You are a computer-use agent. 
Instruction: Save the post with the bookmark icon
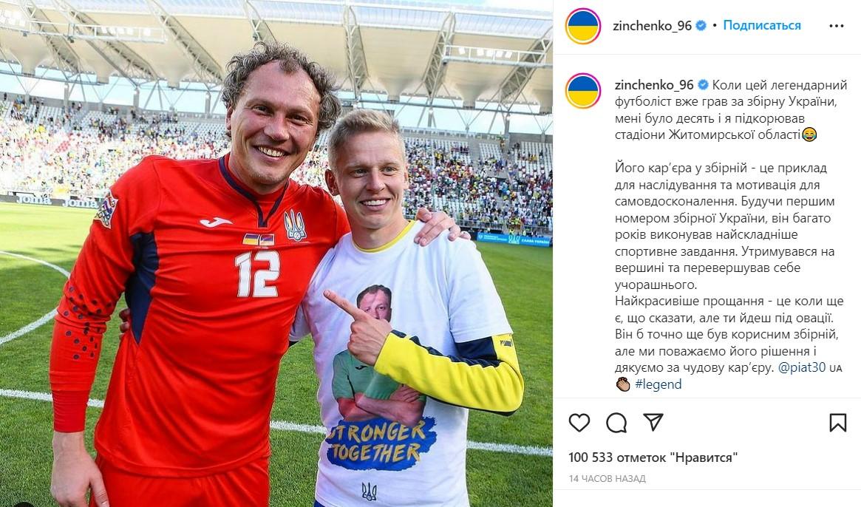(x=837, y=423)
